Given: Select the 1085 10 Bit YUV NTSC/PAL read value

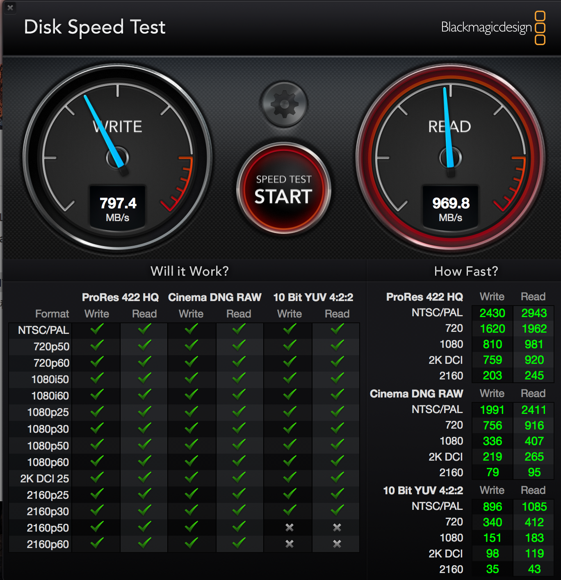Looking at the screenshot, I should pos(534,507).
